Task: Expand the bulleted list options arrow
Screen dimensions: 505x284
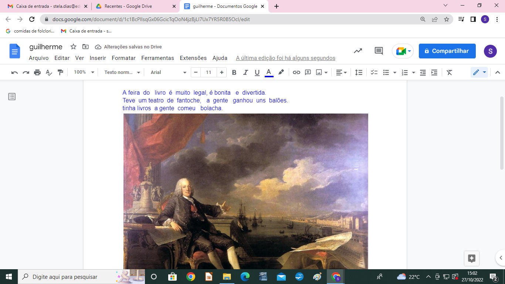Action: 395,72
